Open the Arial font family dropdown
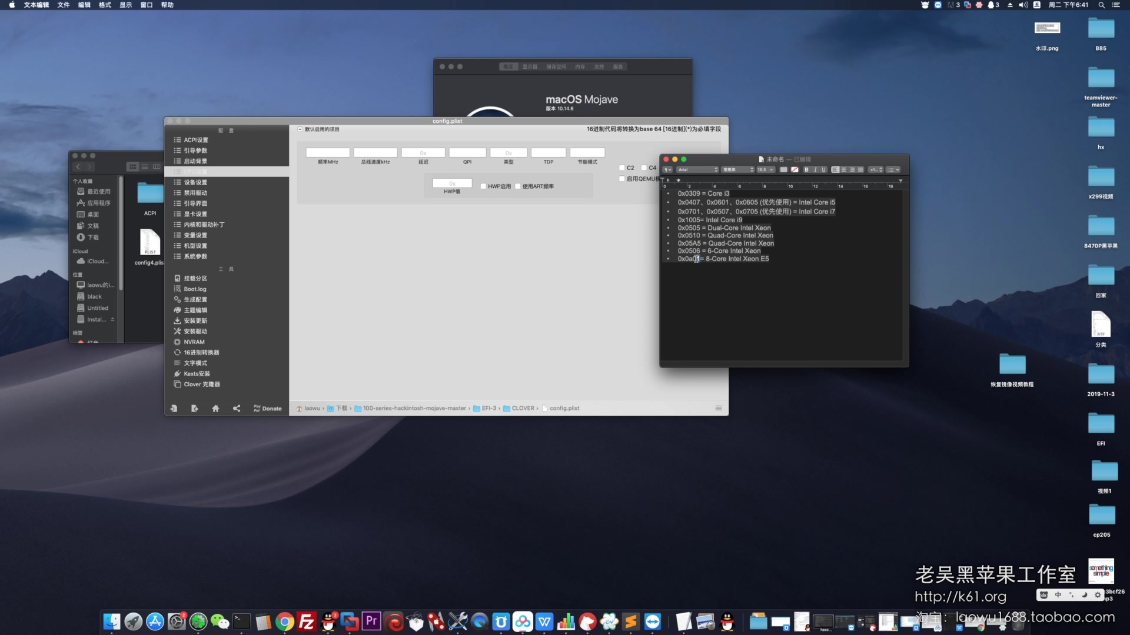1130x635 pixels. (x=697, y=169)
